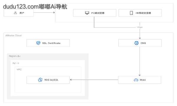Select the RDS MySQL node box
Viewport: 177px width, 106px height.
coord(48,80)
